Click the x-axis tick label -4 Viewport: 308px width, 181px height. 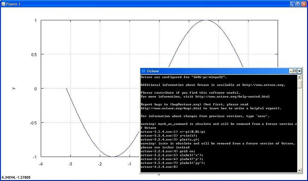pos(41,164)
